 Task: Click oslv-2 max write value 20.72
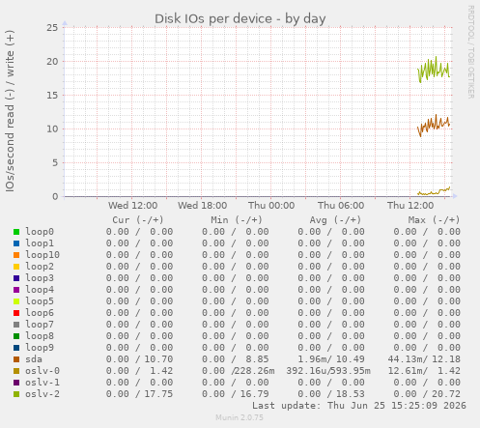coord(446,394)
